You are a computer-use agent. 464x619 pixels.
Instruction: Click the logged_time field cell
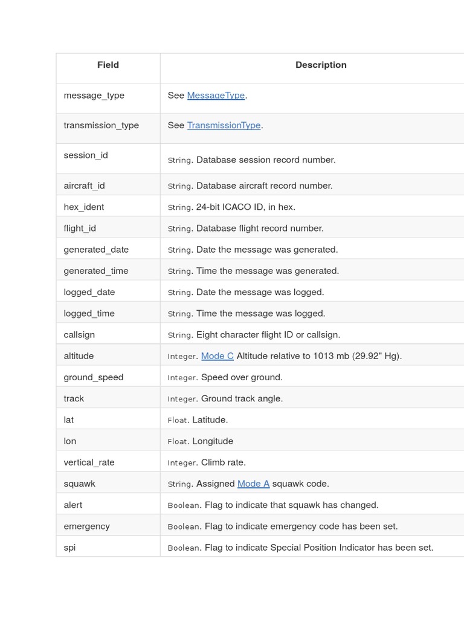pyautogui.click(x=89, y=313)
